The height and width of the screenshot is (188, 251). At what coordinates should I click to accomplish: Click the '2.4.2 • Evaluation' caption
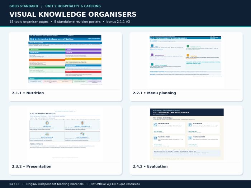150,167
